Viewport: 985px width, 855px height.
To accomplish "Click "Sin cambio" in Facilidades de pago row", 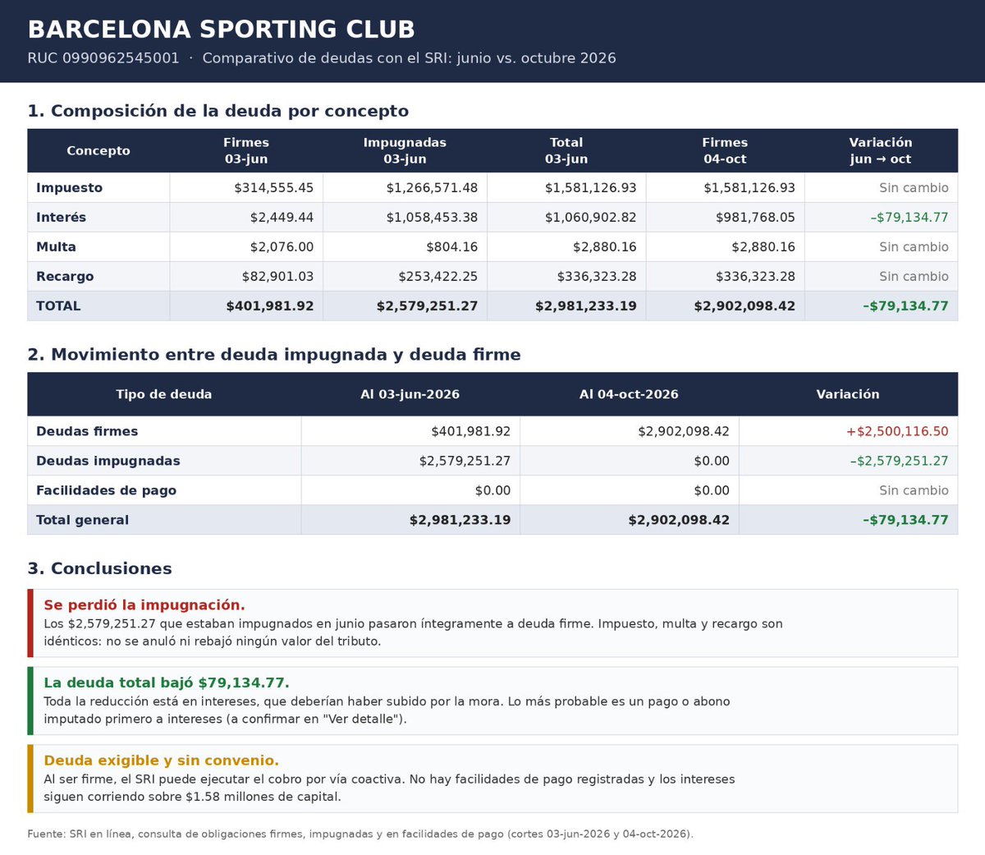I will 914,491.
